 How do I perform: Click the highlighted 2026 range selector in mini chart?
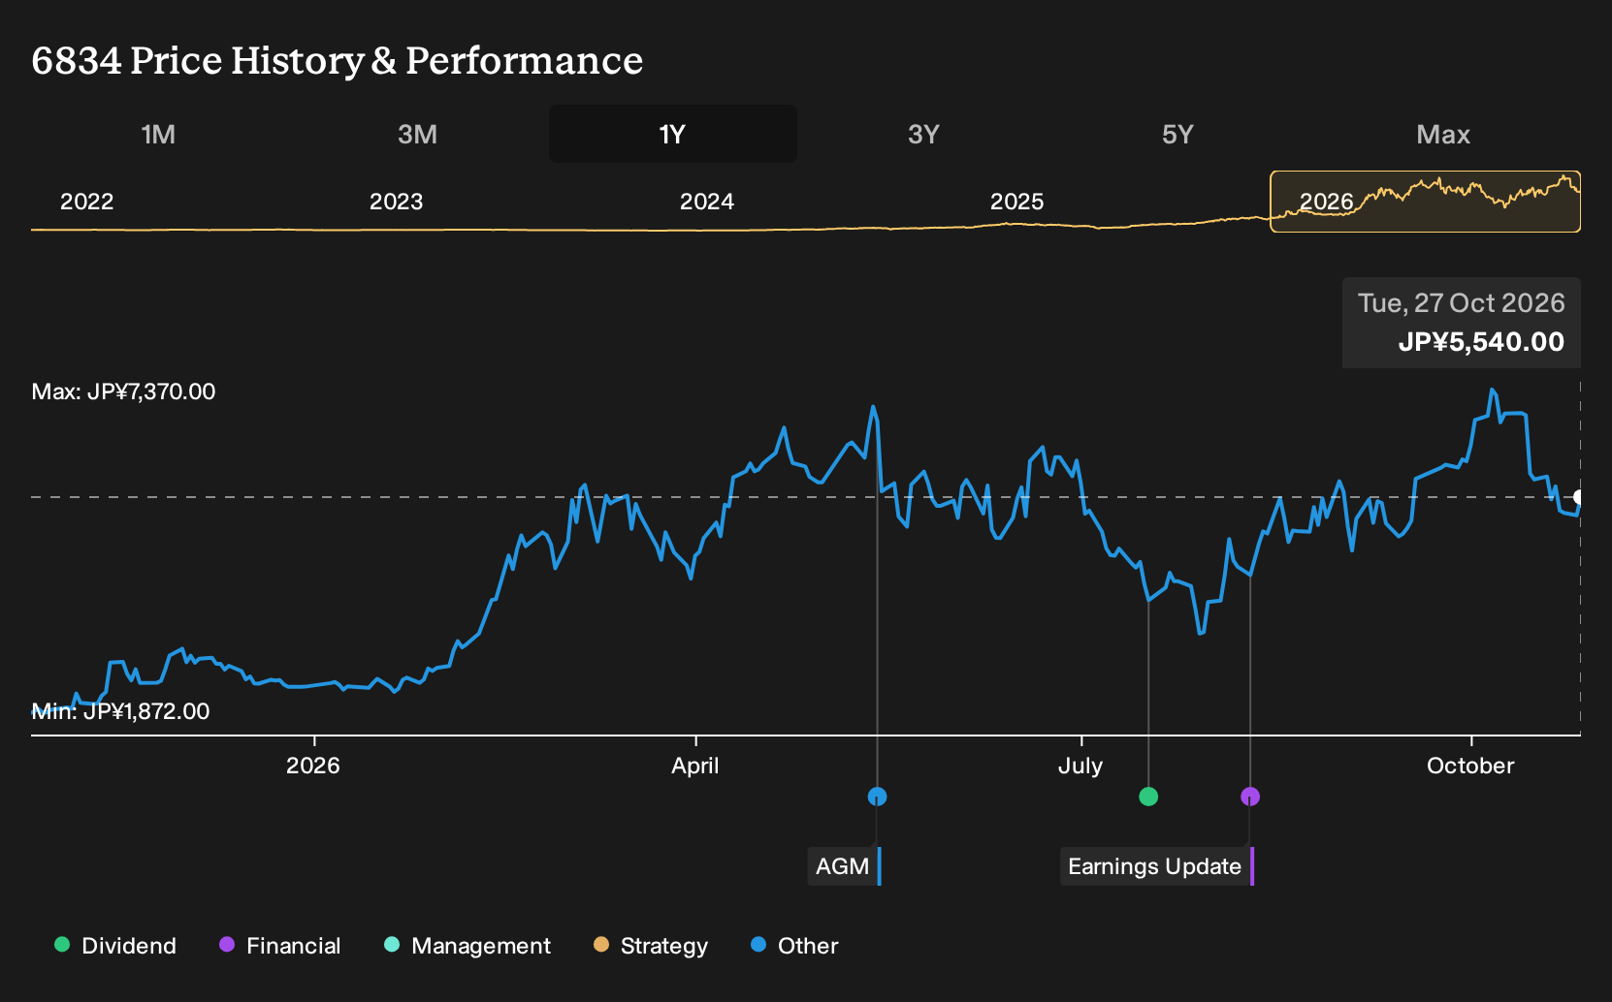tap(1425, 202)
